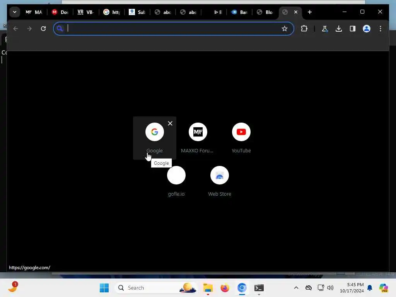The image size is (396, 297).
Task: Switch to the MF 'MA' tab
Action: pyautogui.click(x=34, y=12)
